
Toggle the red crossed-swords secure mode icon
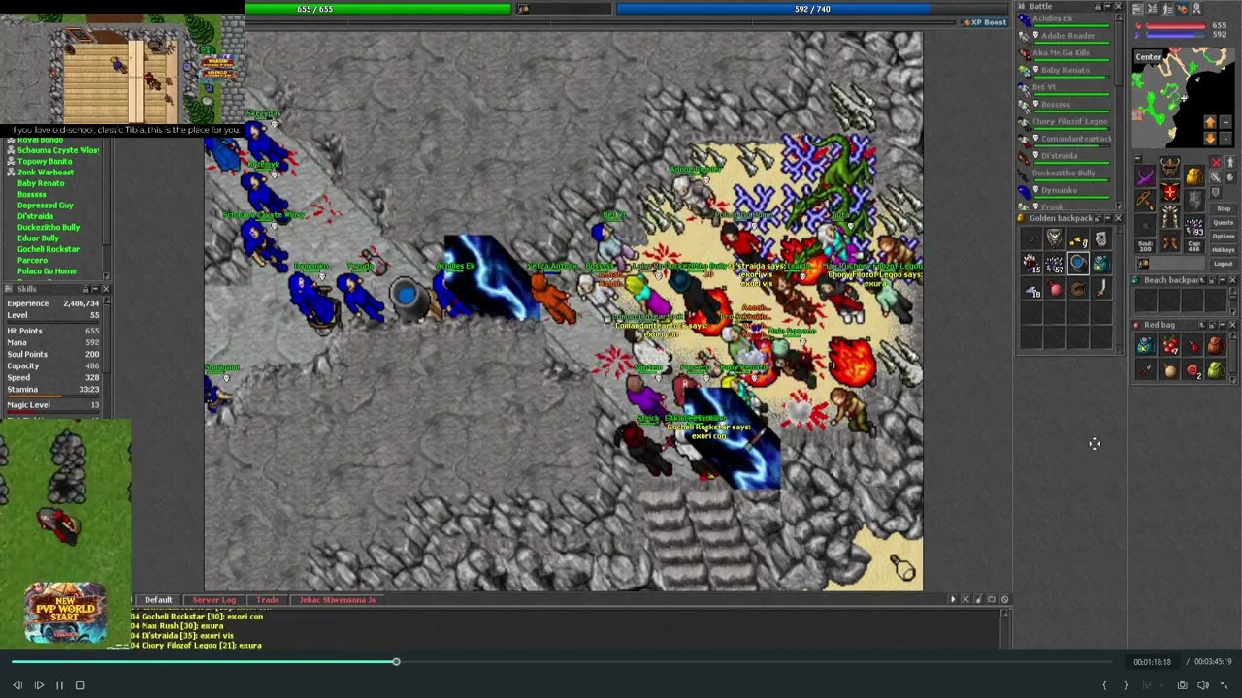click(1216, 162)
